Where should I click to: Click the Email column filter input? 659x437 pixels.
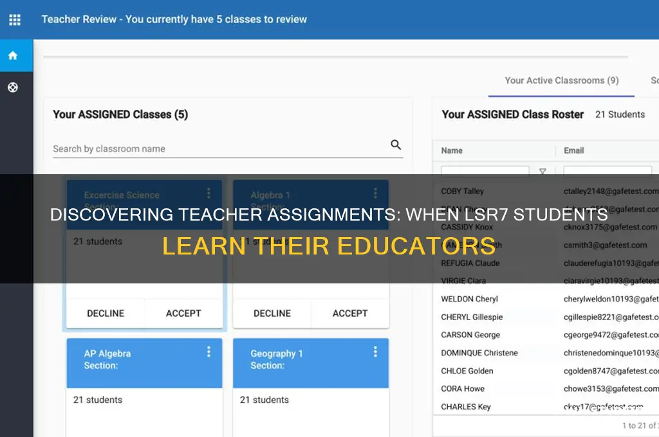pyautogui.click(x=608, y=172)
